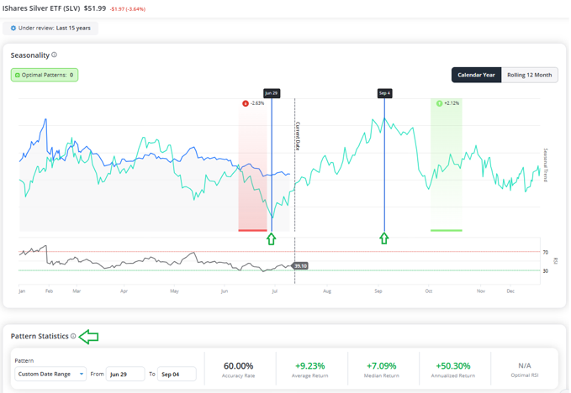
Task: Click the From date field Jun 29
Action: pyautogui.click(x=125, y=374)
